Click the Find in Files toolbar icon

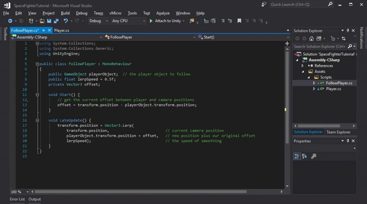click(x=191, y=21)
